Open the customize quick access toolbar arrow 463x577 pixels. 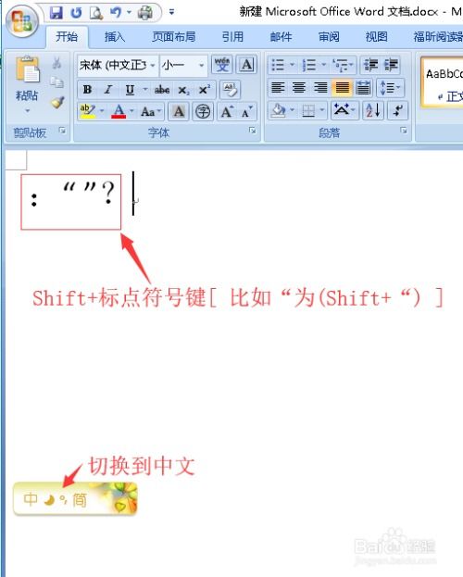coord(171,12)
